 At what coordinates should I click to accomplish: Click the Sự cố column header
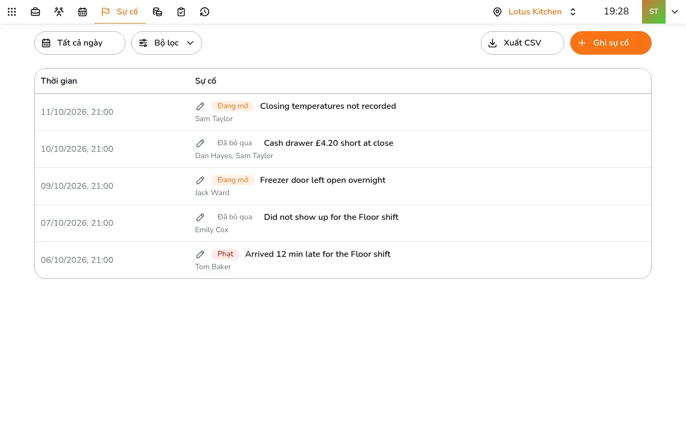[x=206, y=81]
